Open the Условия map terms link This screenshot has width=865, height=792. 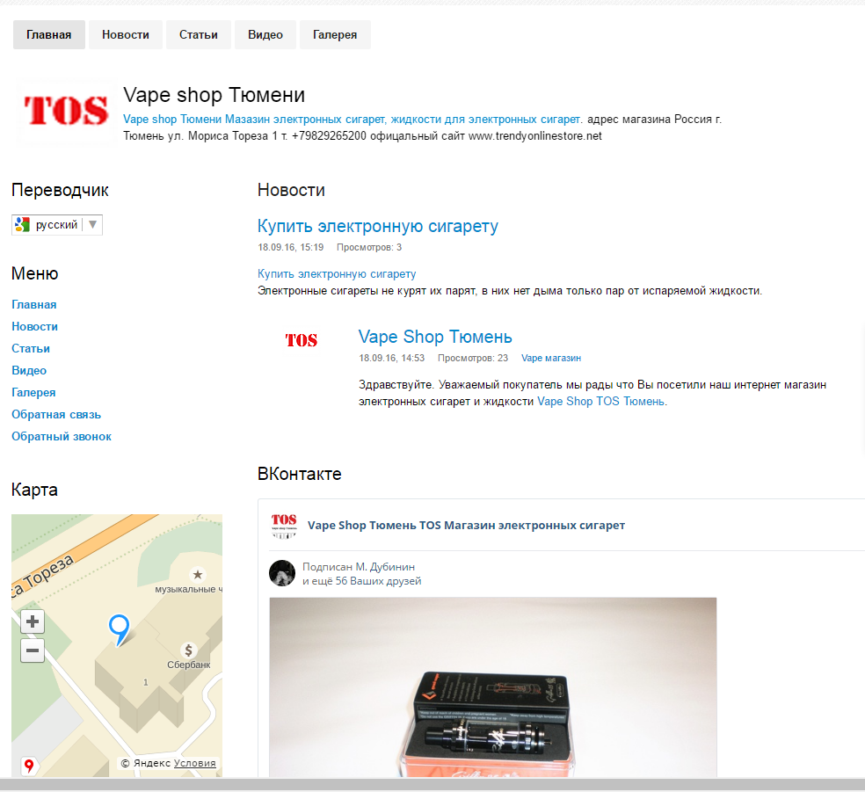[195, 763]
